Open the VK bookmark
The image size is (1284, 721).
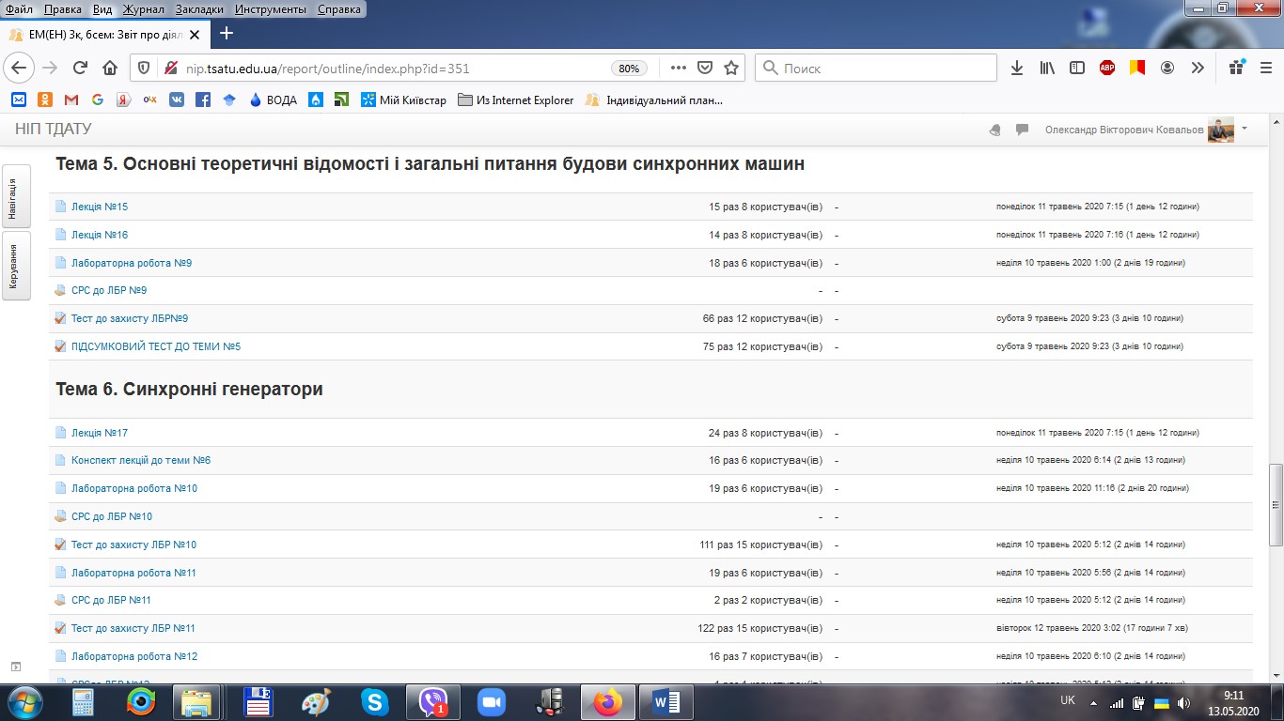coord(177,100)
